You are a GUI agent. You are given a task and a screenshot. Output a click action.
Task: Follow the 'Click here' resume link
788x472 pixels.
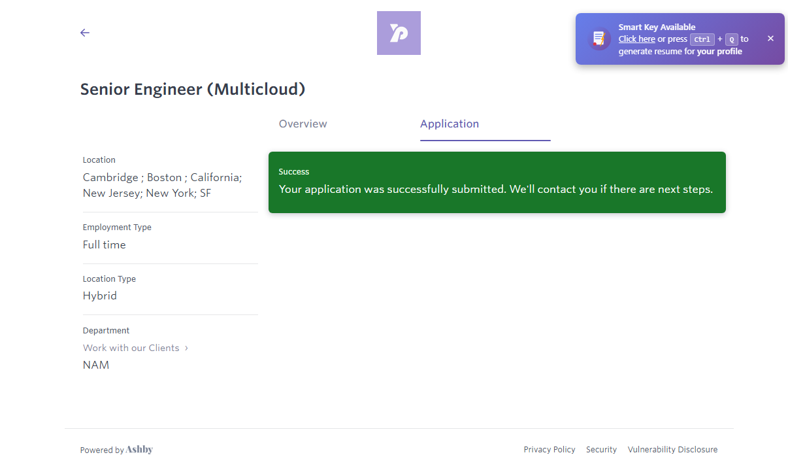tap(636, 39)
